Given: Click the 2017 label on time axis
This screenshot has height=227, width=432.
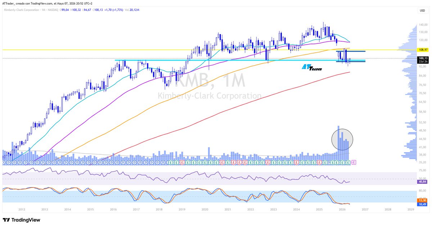Looking at the screenshot, I should coord(136,209).
